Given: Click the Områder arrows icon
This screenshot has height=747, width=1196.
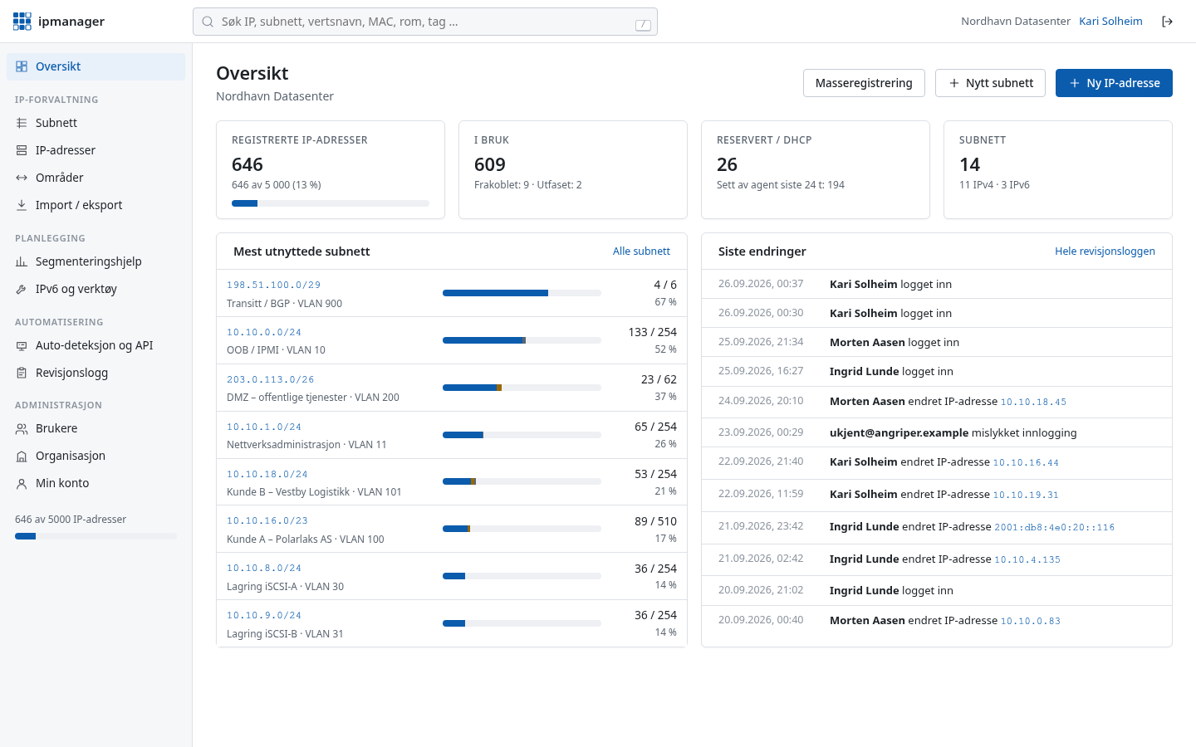Looking at the screenshot, I should click(22, 178).
